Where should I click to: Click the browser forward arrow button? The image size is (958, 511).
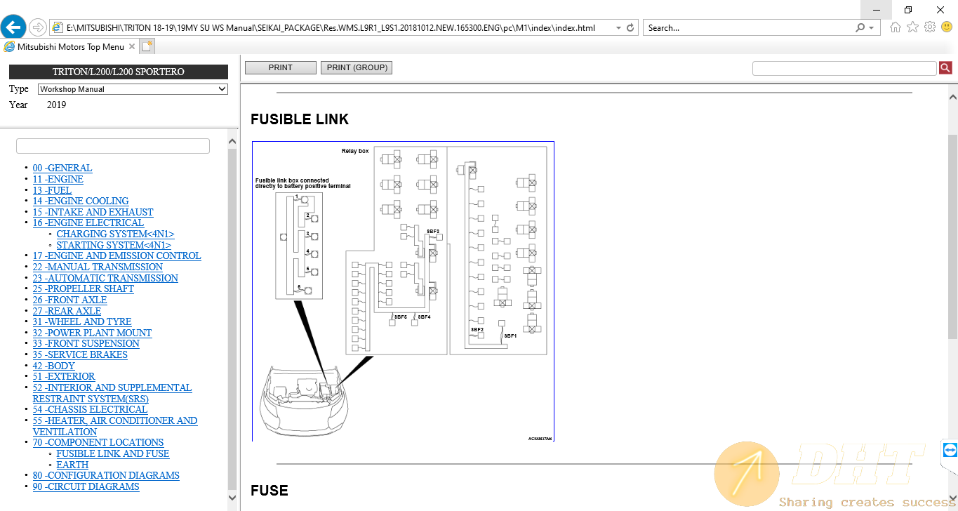click(38, 28)
